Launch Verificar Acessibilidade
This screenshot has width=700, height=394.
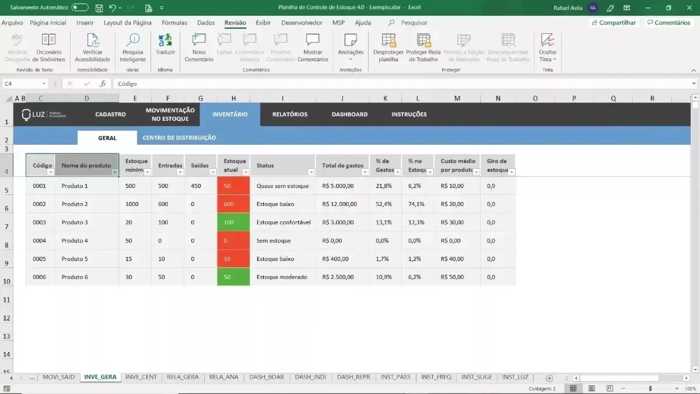coord(92,48)
